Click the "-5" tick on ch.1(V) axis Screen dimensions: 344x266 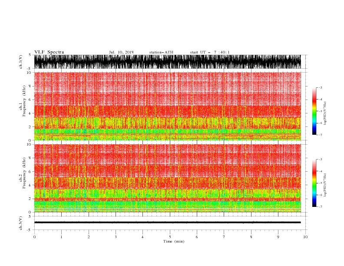pos(29,69)
